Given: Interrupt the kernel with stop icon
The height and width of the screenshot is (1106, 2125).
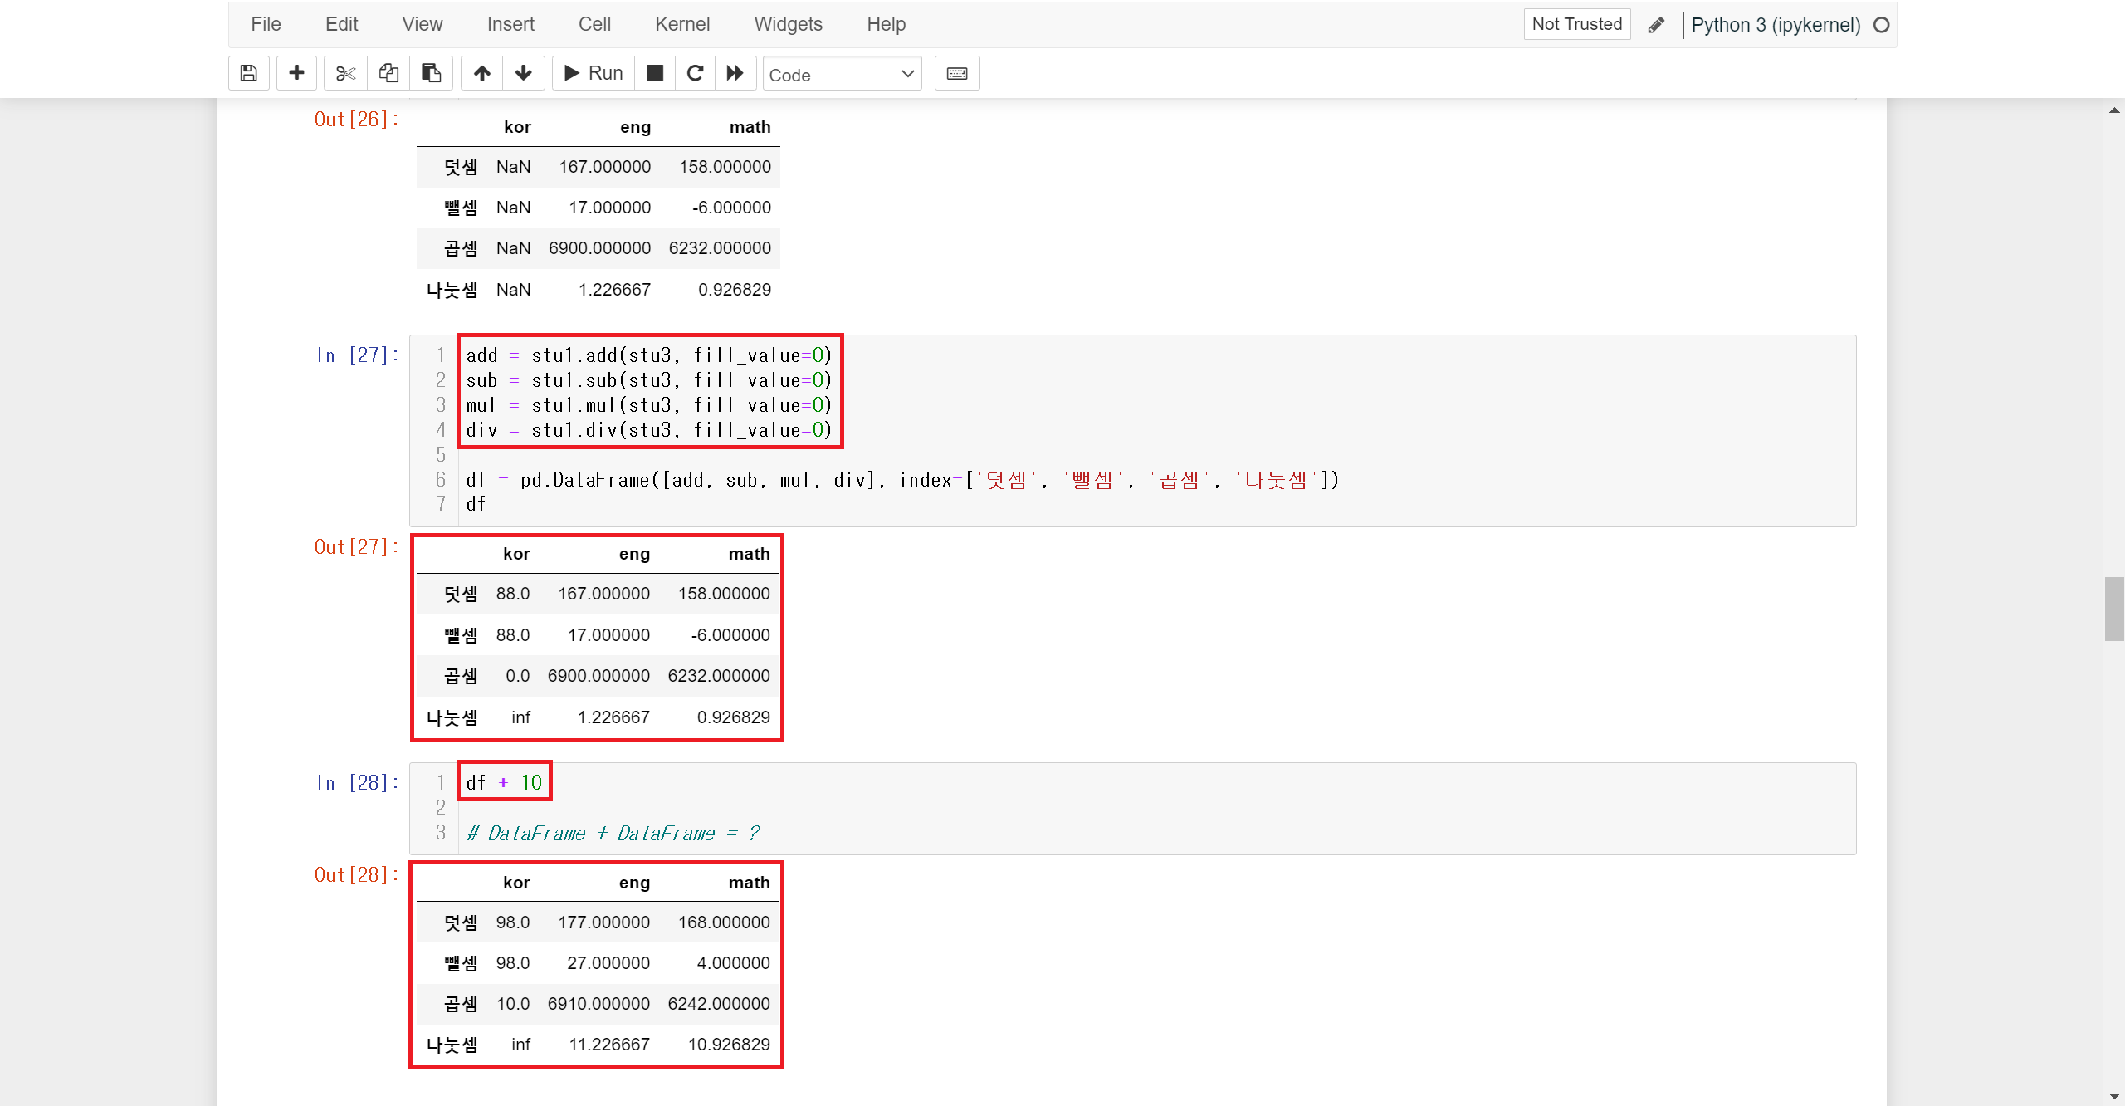Looking at the screenshot, I should click(x=655, y=73).
